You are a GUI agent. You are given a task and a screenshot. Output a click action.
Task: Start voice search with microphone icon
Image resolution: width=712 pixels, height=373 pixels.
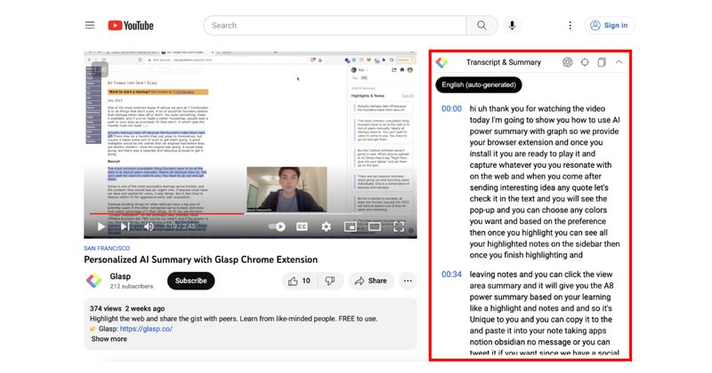pyautogui.click(x=512, y=26)
